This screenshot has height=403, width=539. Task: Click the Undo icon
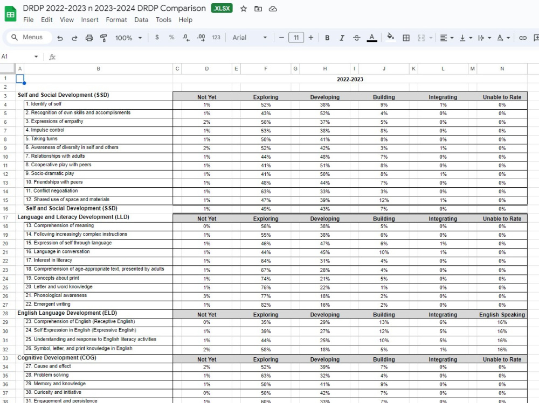coord(60,38)
